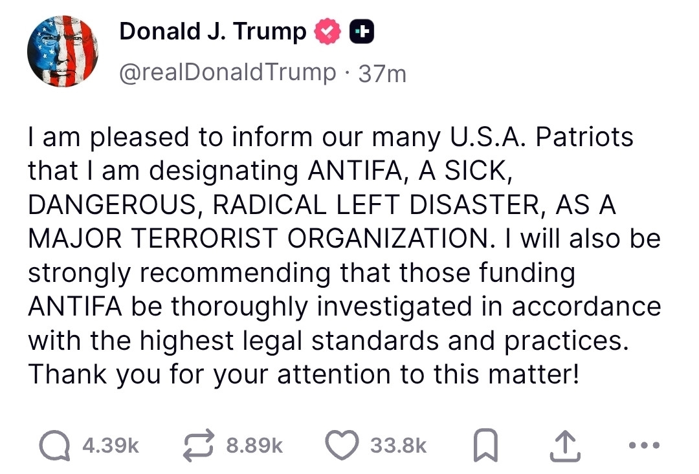Click "strongly recommending that those funding" line

[x=301, y=272]
